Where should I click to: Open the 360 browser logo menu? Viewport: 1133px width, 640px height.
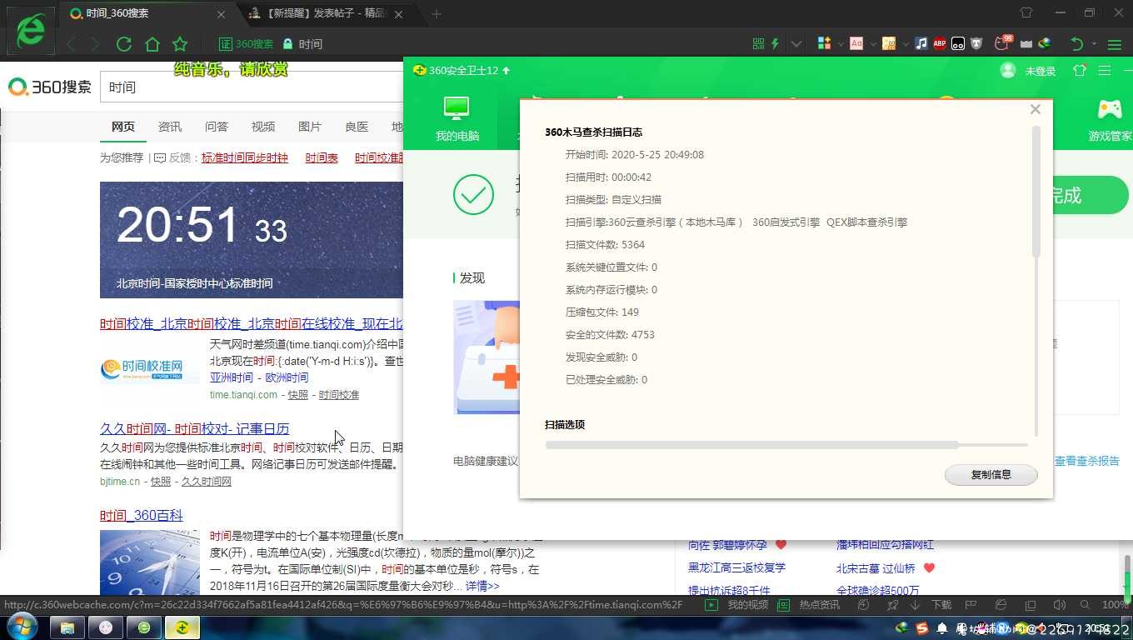pos(31,30)
